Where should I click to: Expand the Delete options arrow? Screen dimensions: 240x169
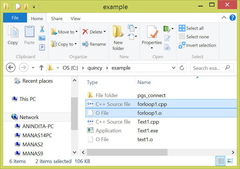point(105,32)
